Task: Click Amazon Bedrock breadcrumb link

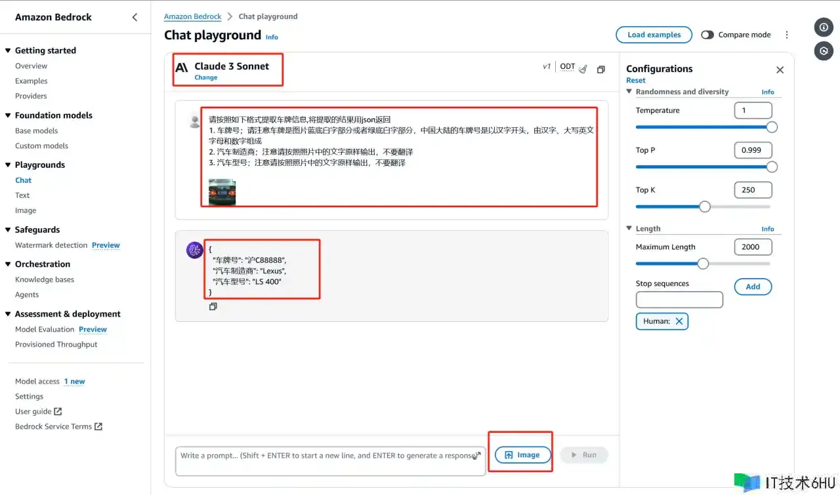Action: pyautogui.click(x=192, y=16)
